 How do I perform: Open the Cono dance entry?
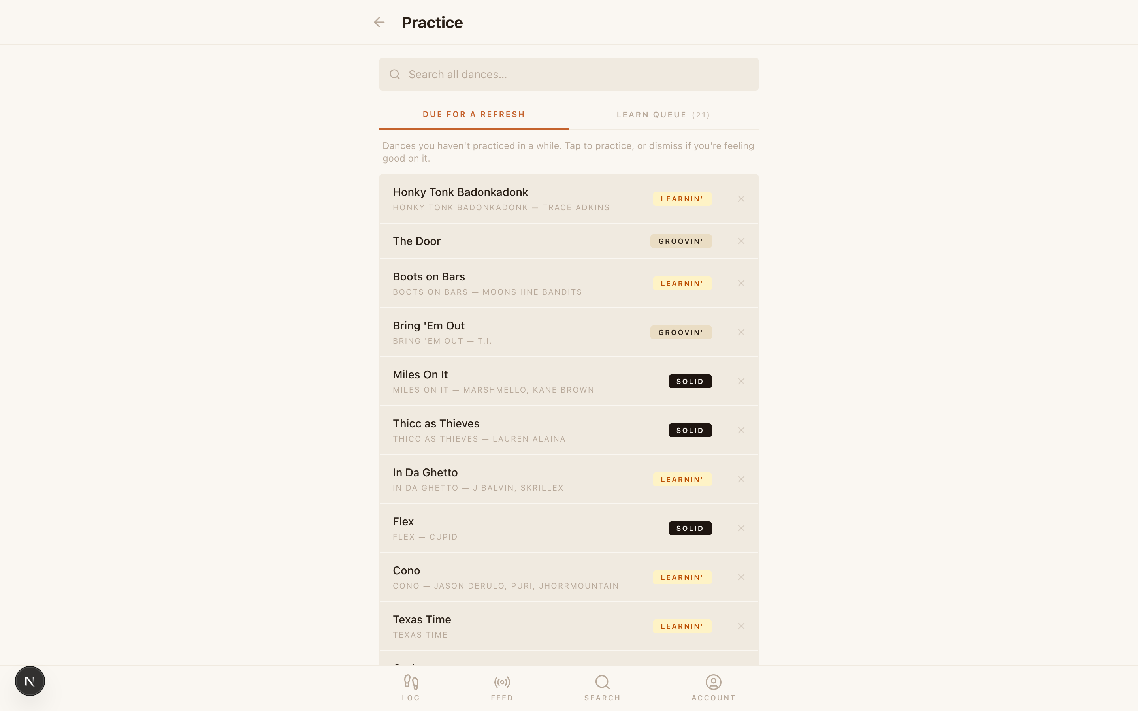(569, 577)
